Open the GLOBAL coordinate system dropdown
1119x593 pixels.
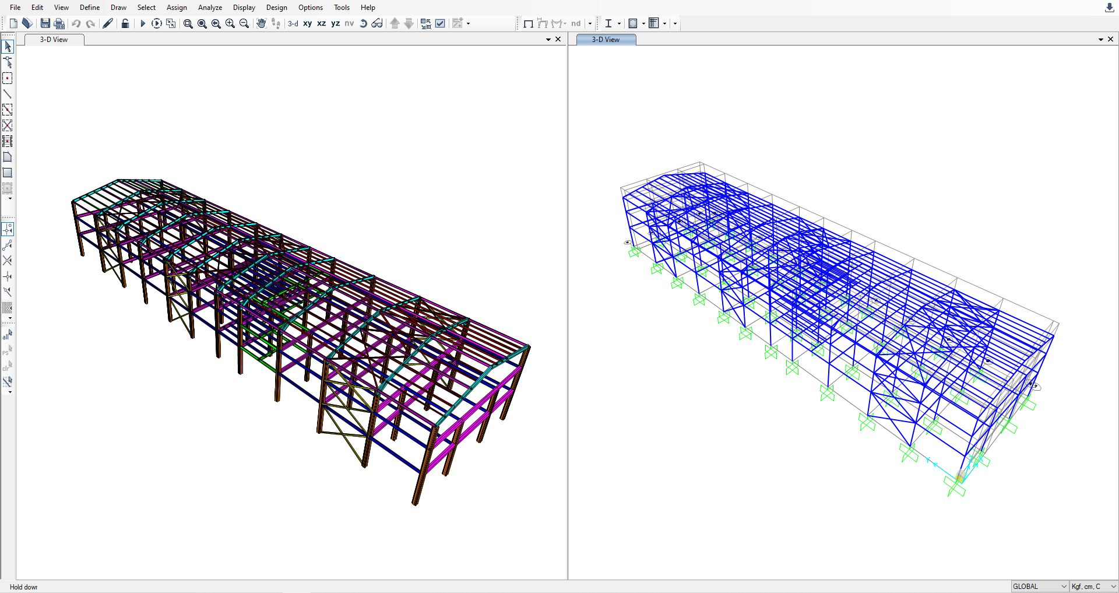[x=1040, y=587]
